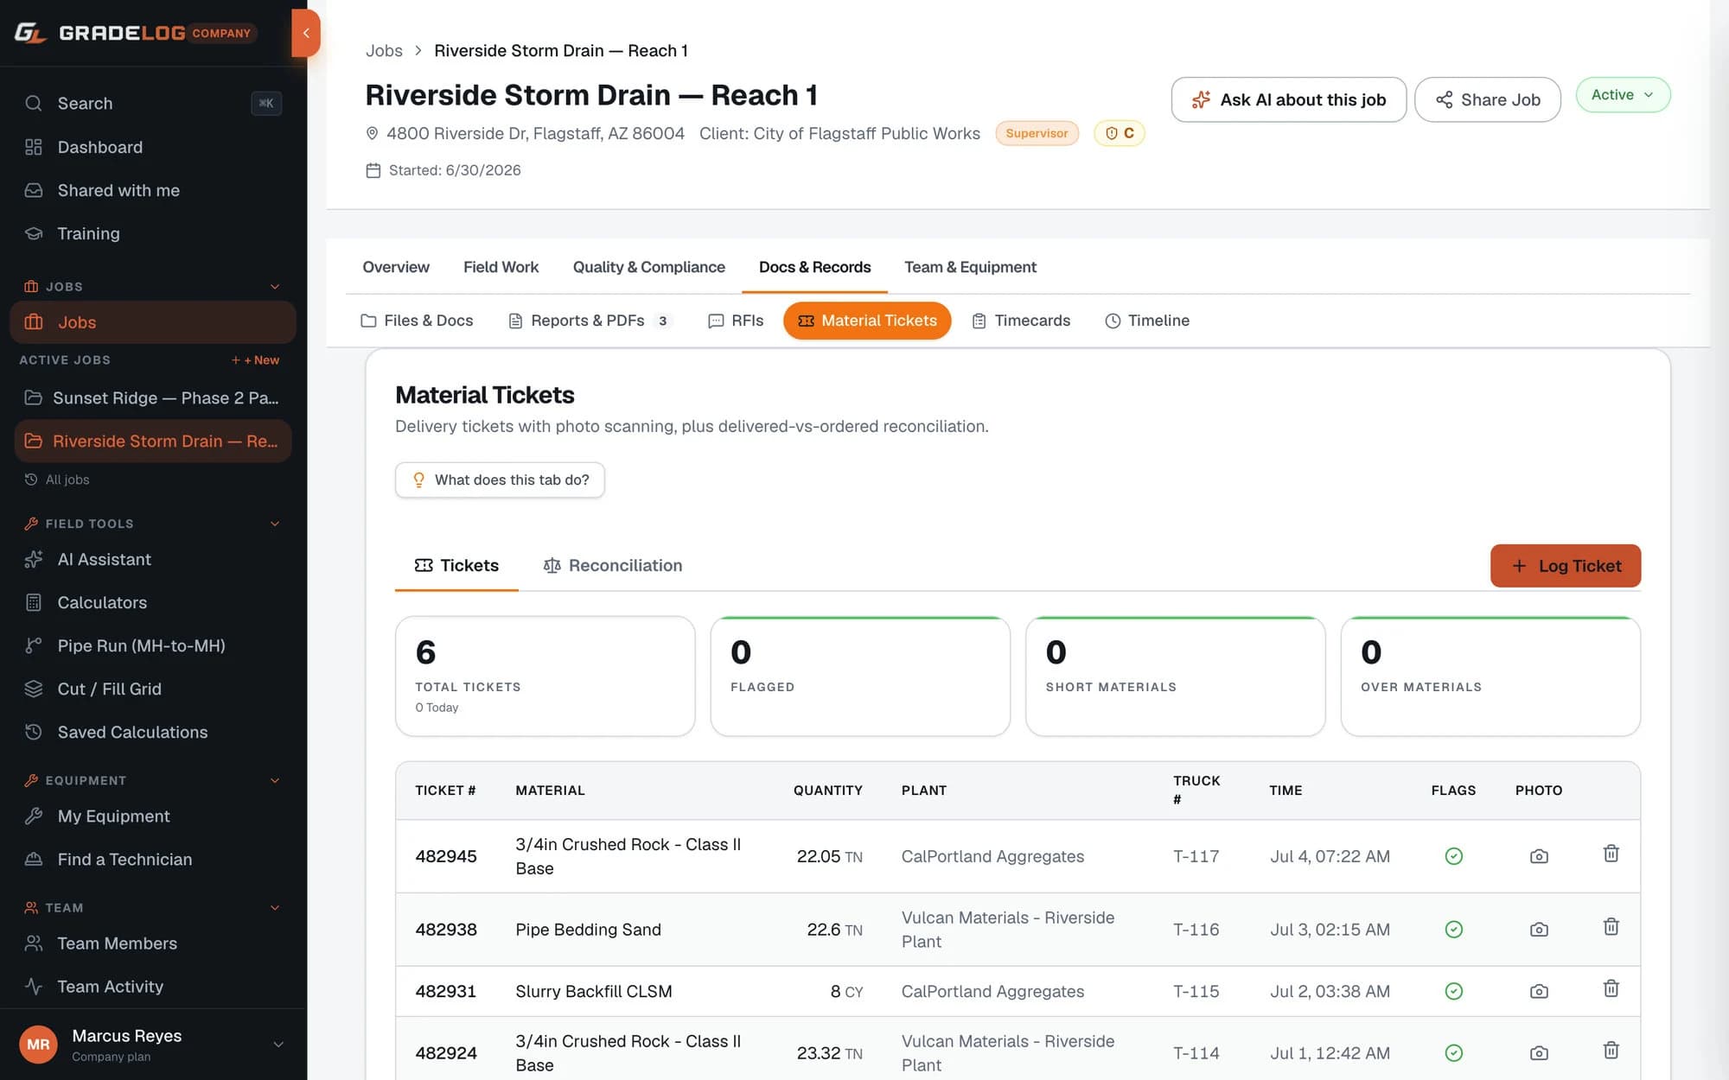
Task: Open Riverside Storm Drain job in sidebar
Action: pyautogui.click(x=153, y=441)
